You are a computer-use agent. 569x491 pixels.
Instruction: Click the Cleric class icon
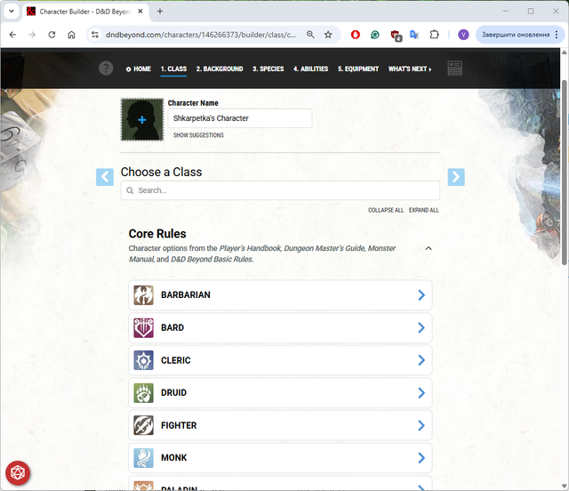pos(144,360)
